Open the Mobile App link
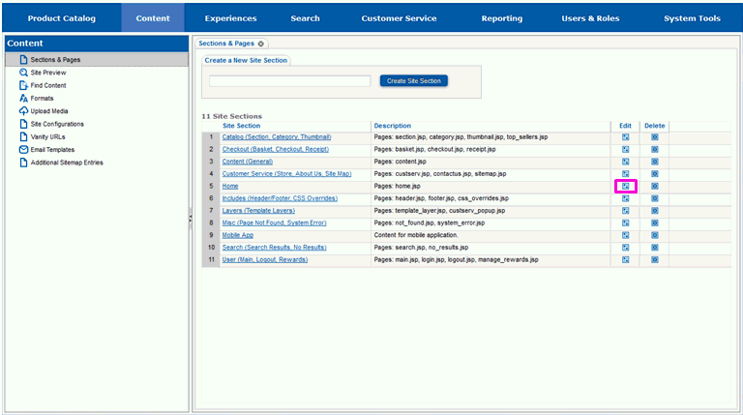The image size is (743, 415). (238, 235)
